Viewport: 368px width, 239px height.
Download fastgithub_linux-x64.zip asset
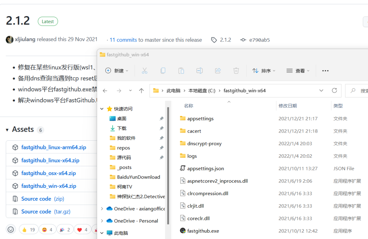point(50,160)
